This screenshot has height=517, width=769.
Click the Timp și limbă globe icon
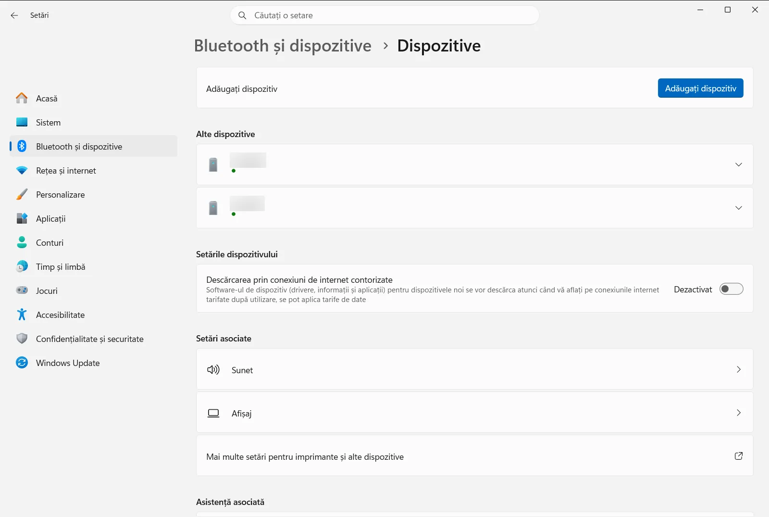click(22, 266)
